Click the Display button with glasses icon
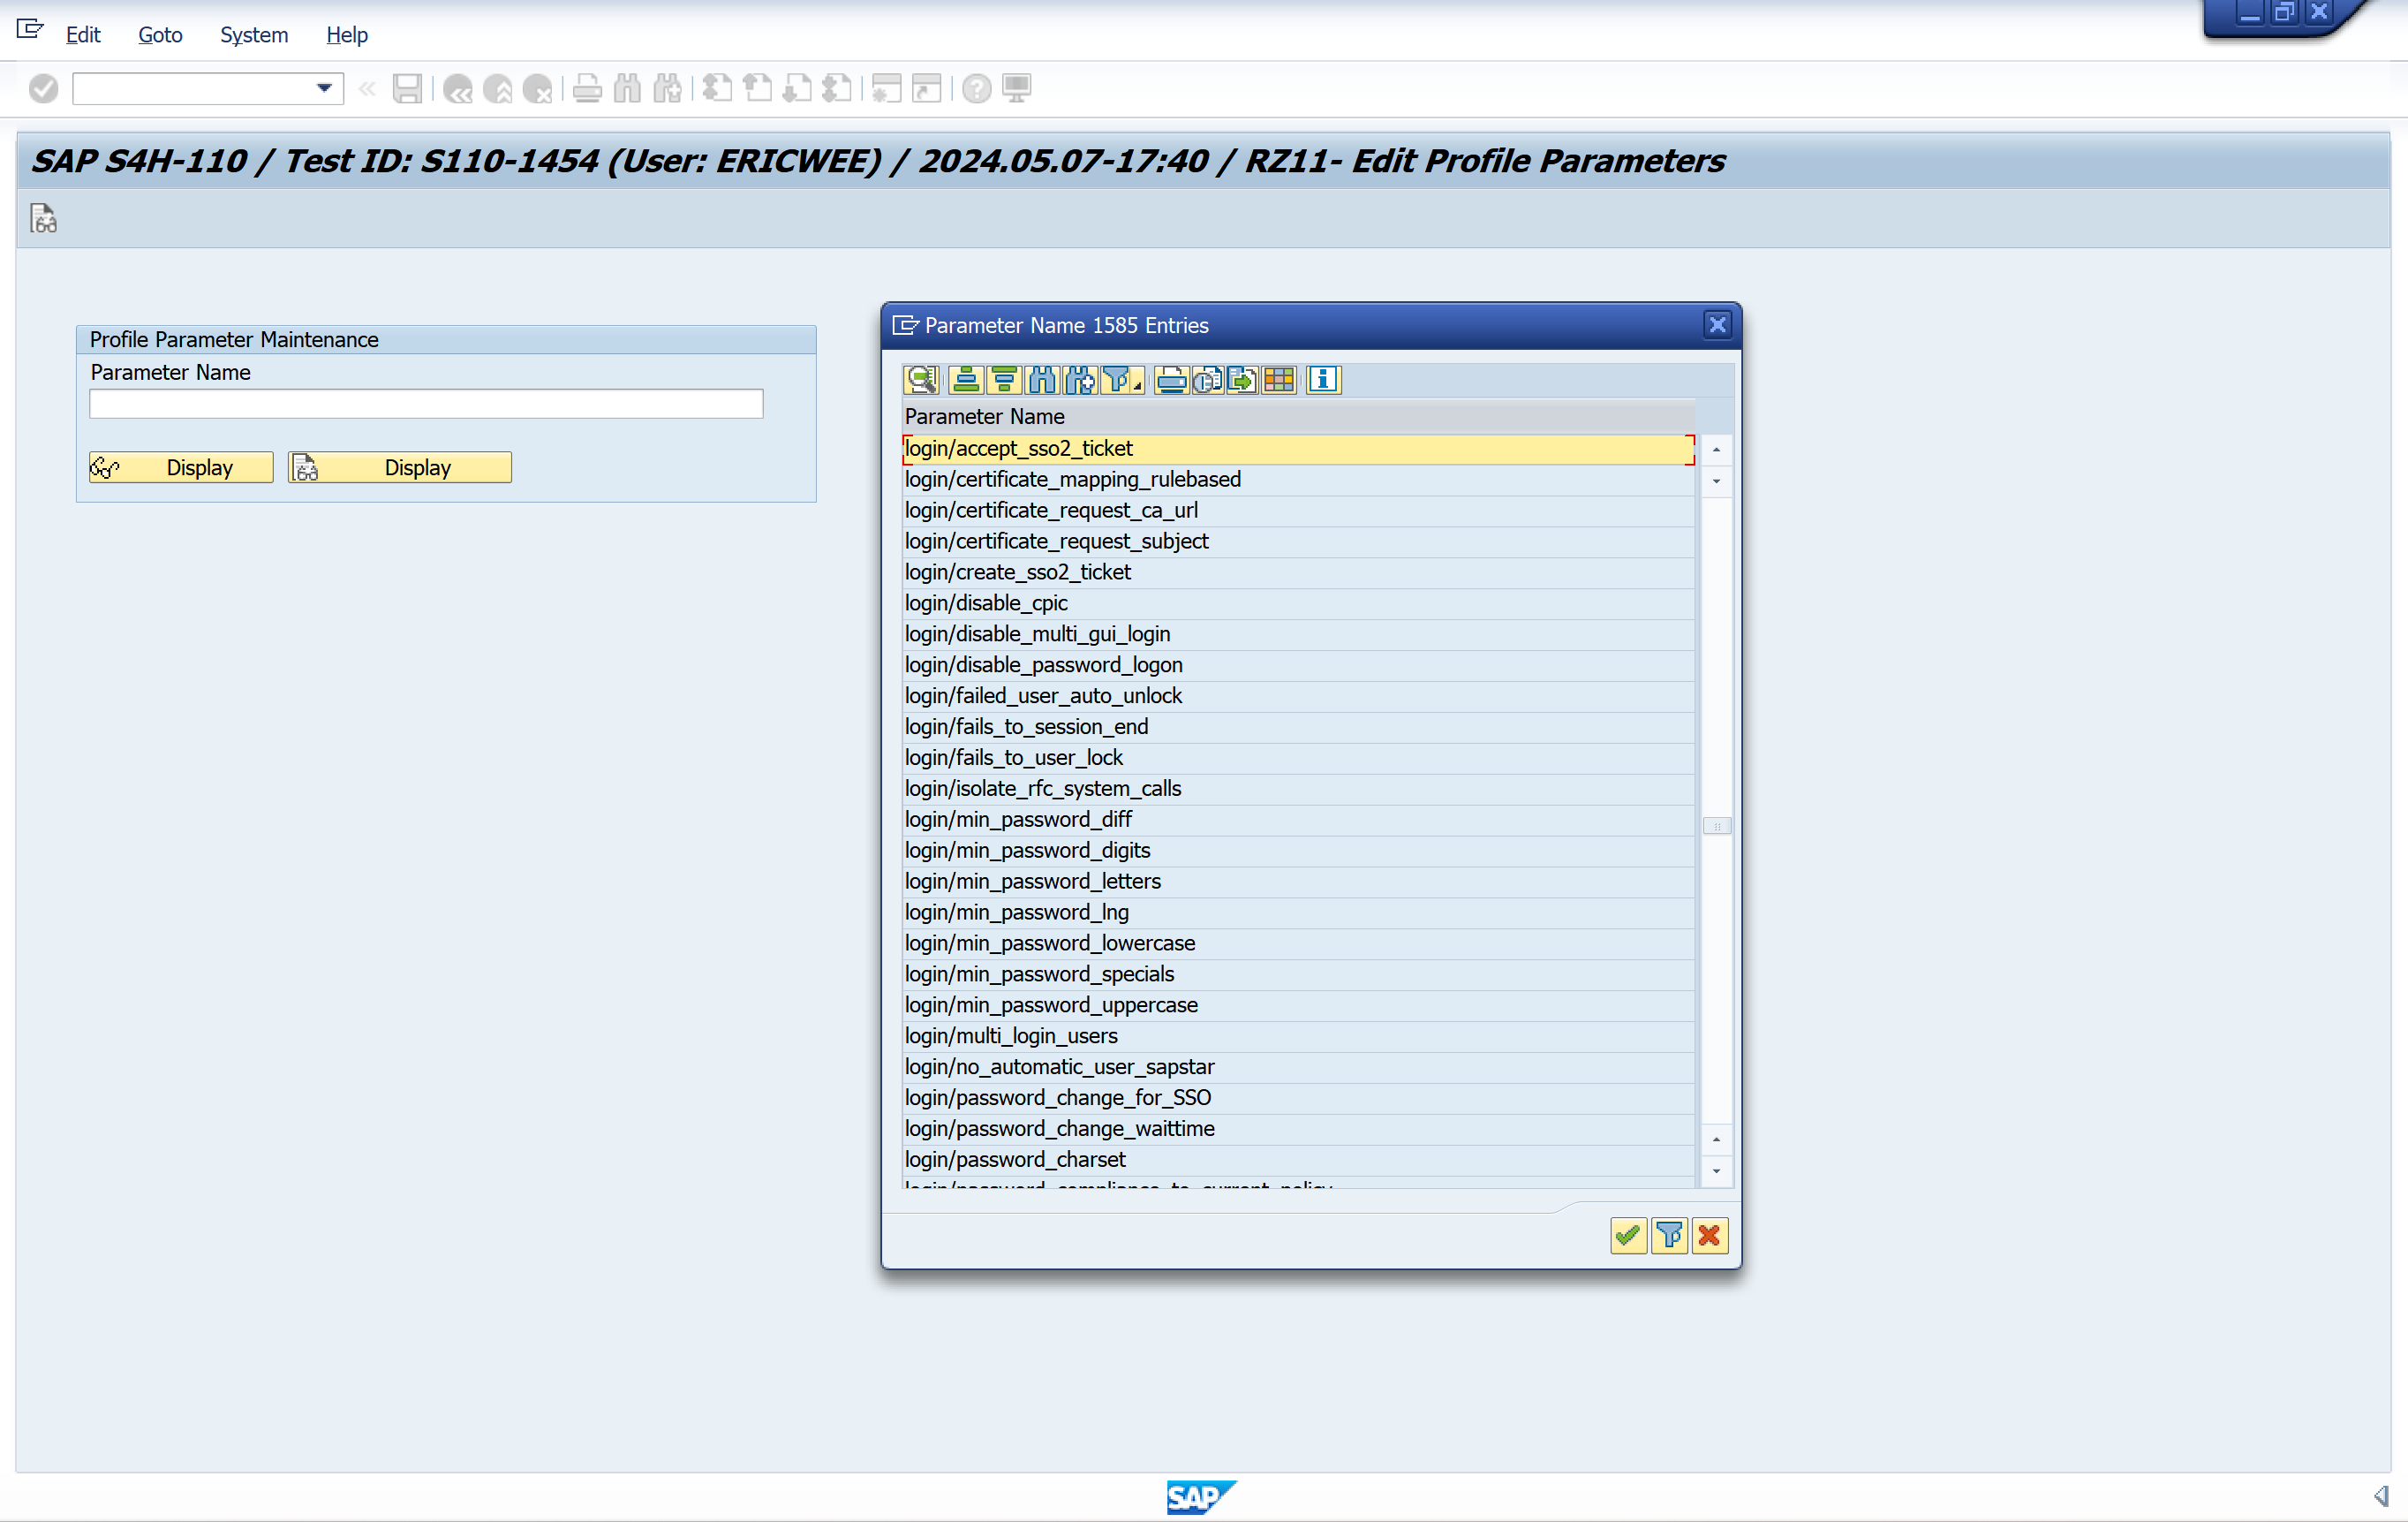The image size is (2408, 1522). [x=180, y=467]
